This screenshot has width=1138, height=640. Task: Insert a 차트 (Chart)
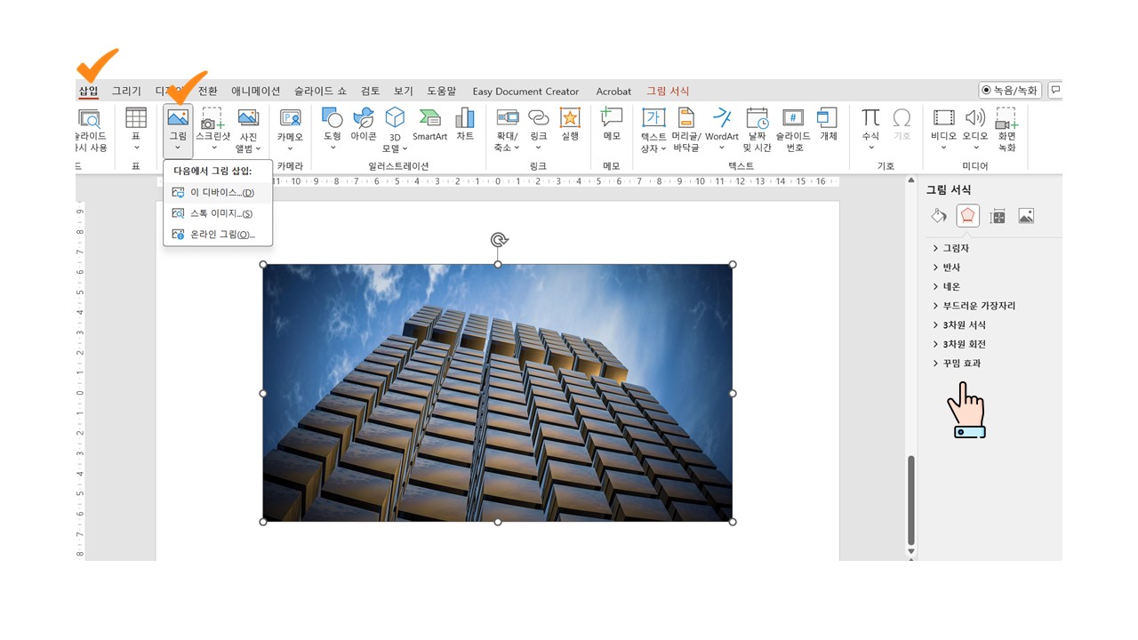pos(465,124)
